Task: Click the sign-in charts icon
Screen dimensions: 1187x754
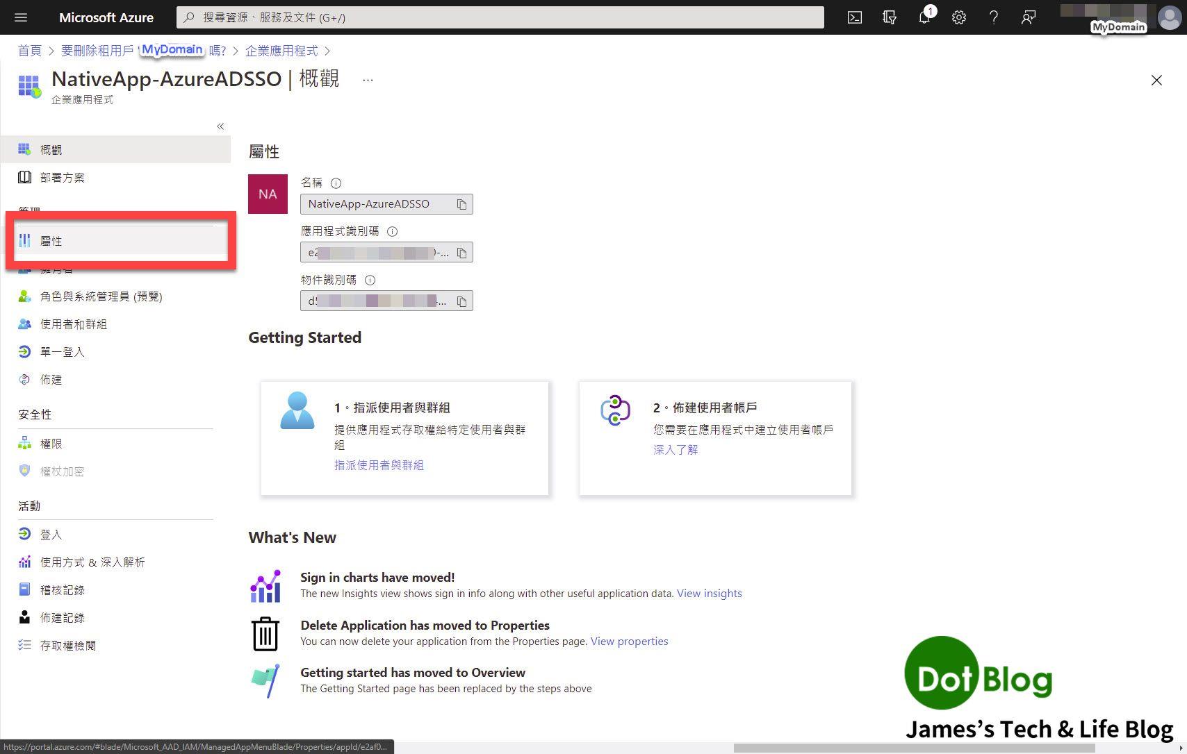Action: click(x=265, y=586)
